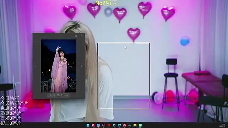The image size is (228, 128).
Task: Click the fourth icon in viewer toolbar
Action: 62,95
